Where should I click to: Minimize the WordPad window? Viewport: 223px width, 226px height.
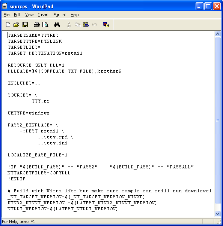click(199, 6)
